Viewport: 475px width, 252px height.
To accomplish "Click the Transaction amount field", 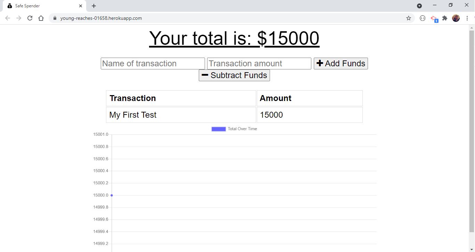I will click(x=259, y=63).
